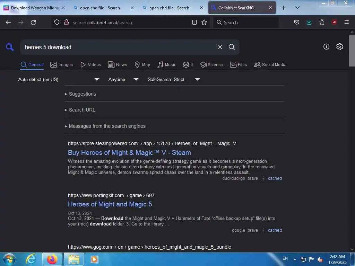The image size is (355, 266).
Task: Open the uBlock Origin extension icon
Action: point(334,22)
